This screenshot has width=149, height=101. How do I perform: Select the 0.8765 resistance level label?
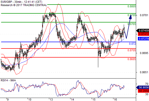(x=132, y=24)
